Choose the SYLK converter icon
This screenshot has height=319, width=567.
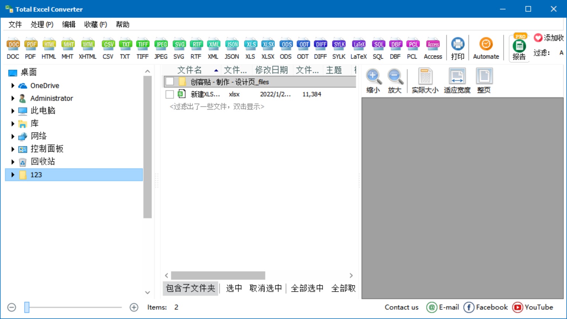[339, 48]
